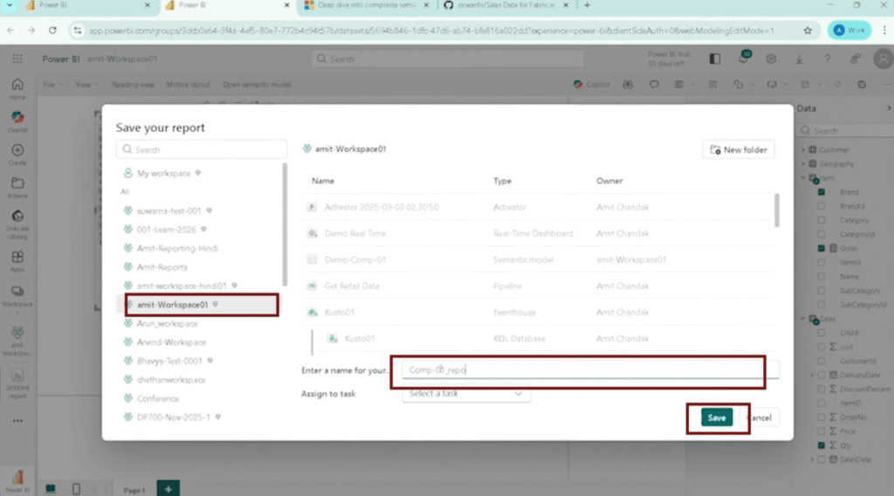Select DP700-Nov-2025-1 workspace
This screenshot has width=894, height=496.
pyautogui.click(x=174, y=418)
